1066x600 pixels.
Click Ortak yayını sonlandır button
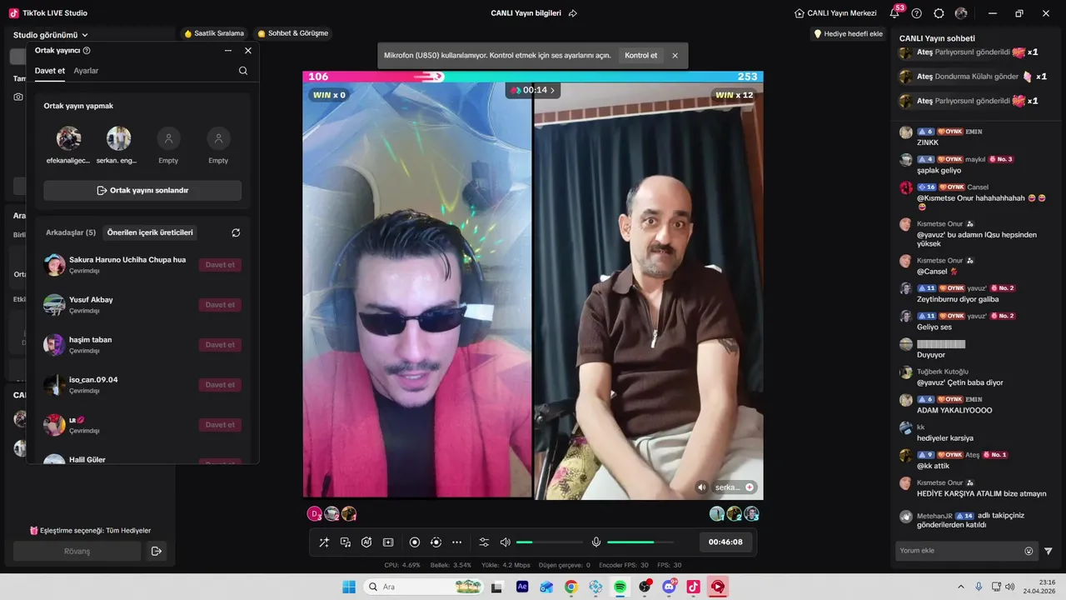click(x=142, y=191)
